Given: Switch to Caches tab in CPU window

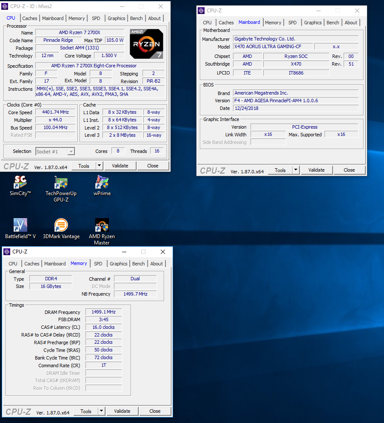Looking at the screenshot, I should (x=30, y=18).
